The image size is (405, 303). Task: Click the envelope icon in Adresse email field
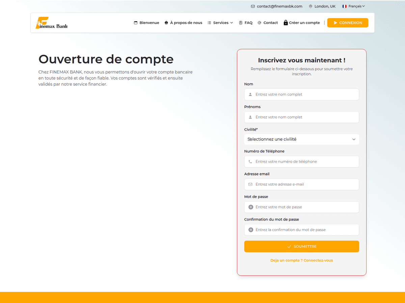[250, 184]
